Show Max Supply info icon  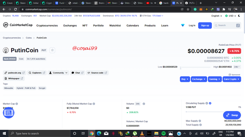click(200, 121)
